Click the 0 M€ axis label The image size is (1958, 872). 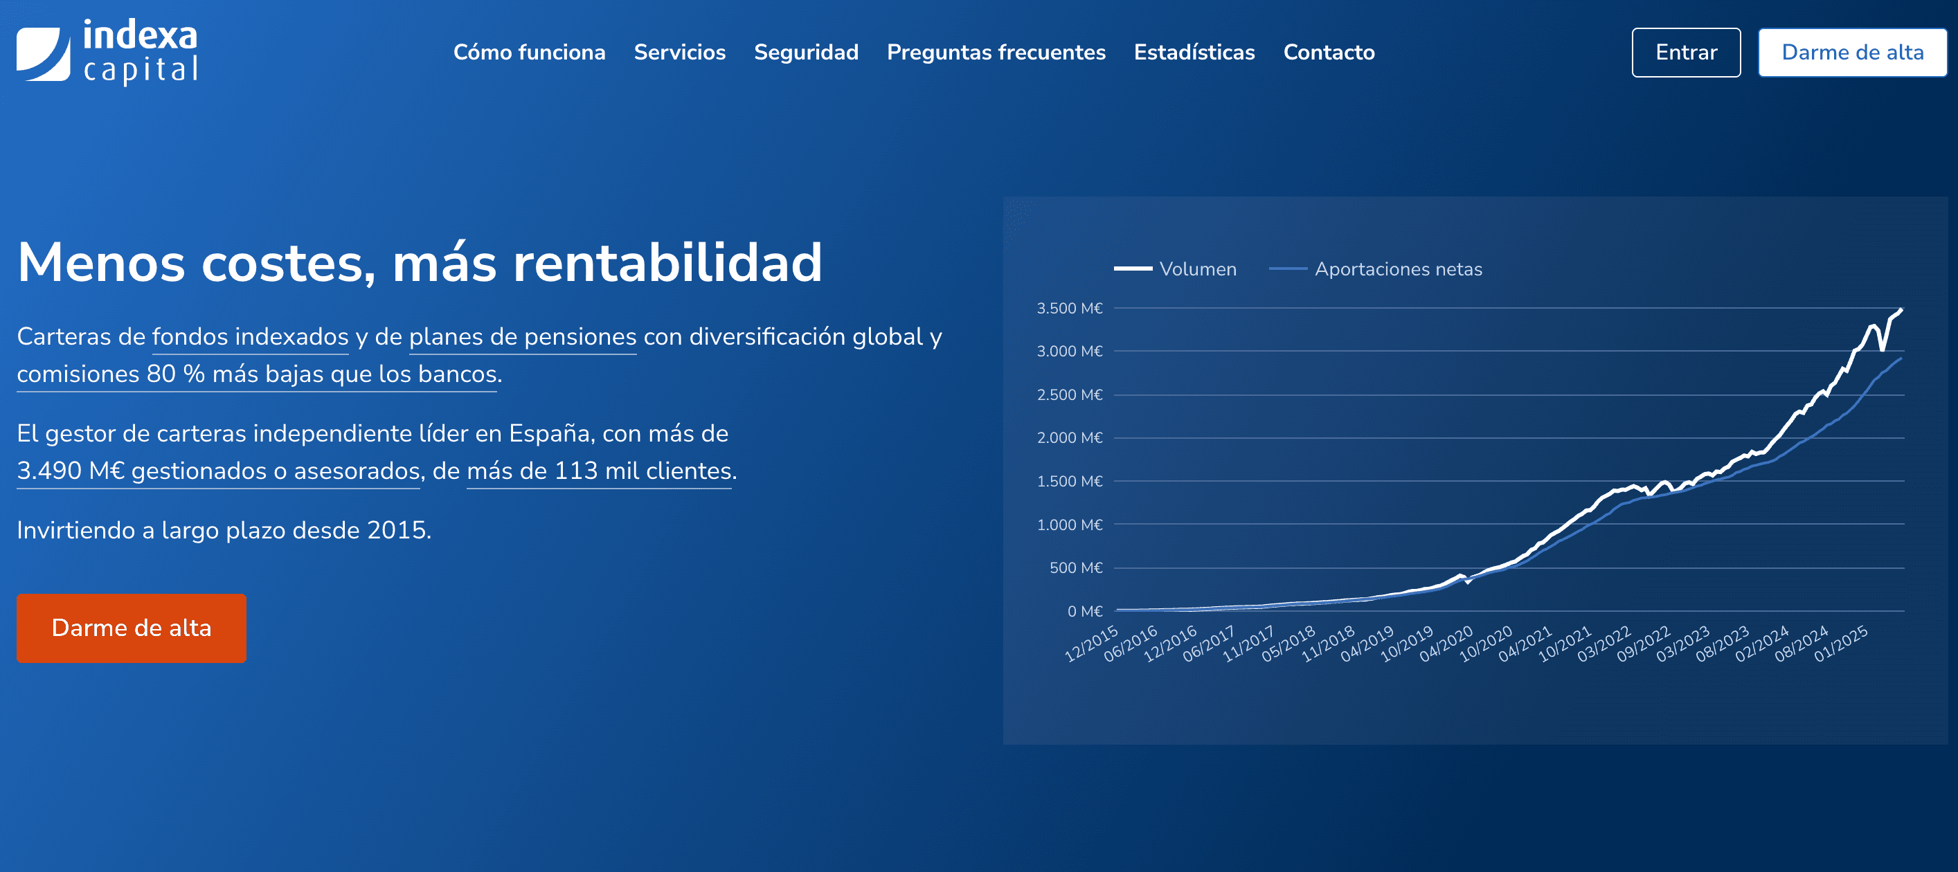point(1085,612)
